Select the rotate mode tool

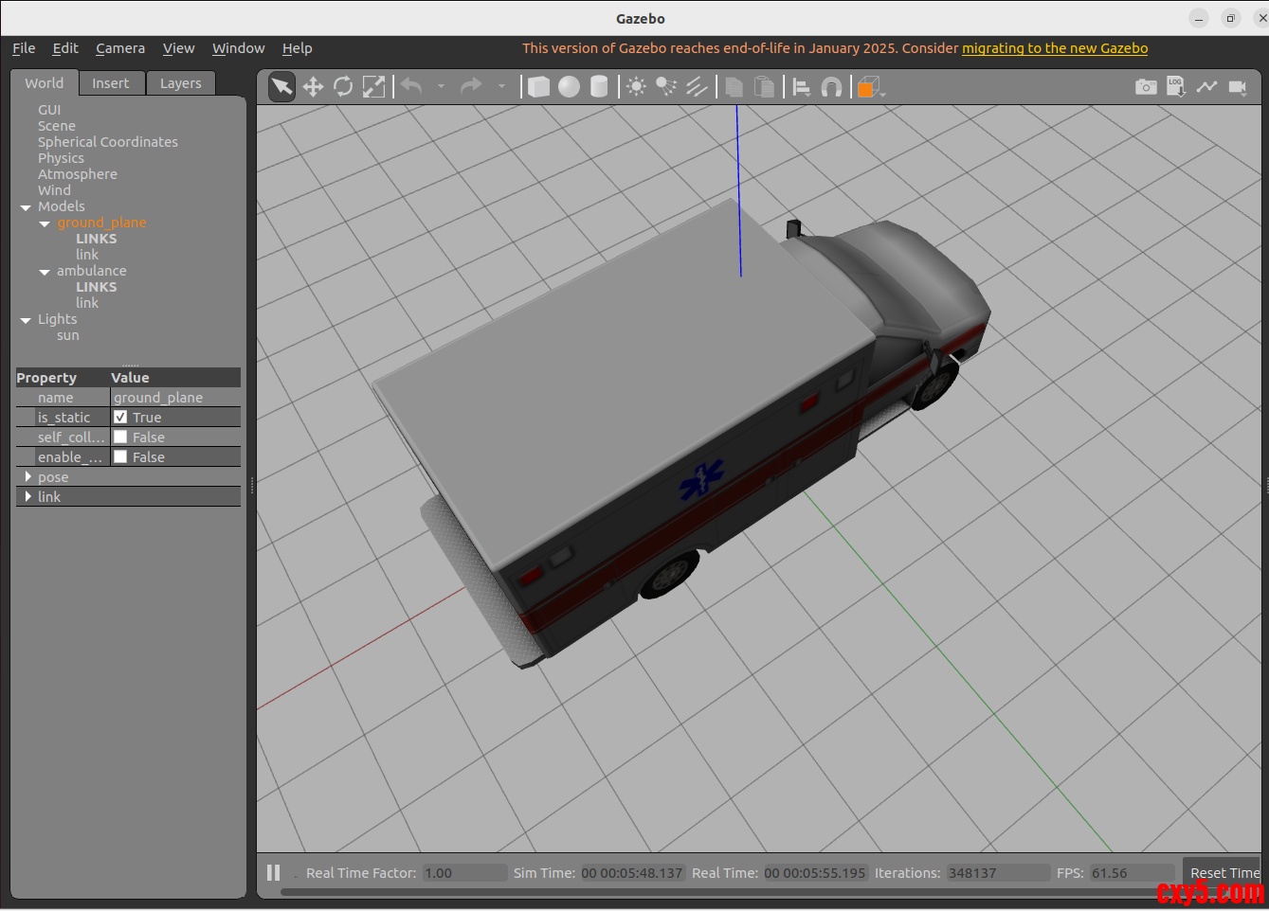[x=343, y=87]
